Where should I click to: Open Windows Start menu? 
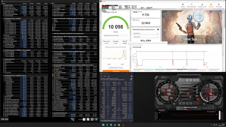coord(103,125)
